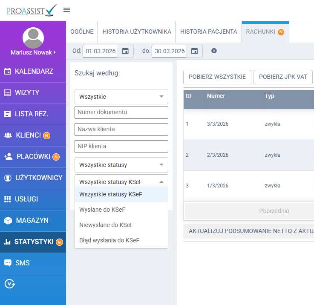Open the end date calendar picker
The image size is (314, 305).
194,51
